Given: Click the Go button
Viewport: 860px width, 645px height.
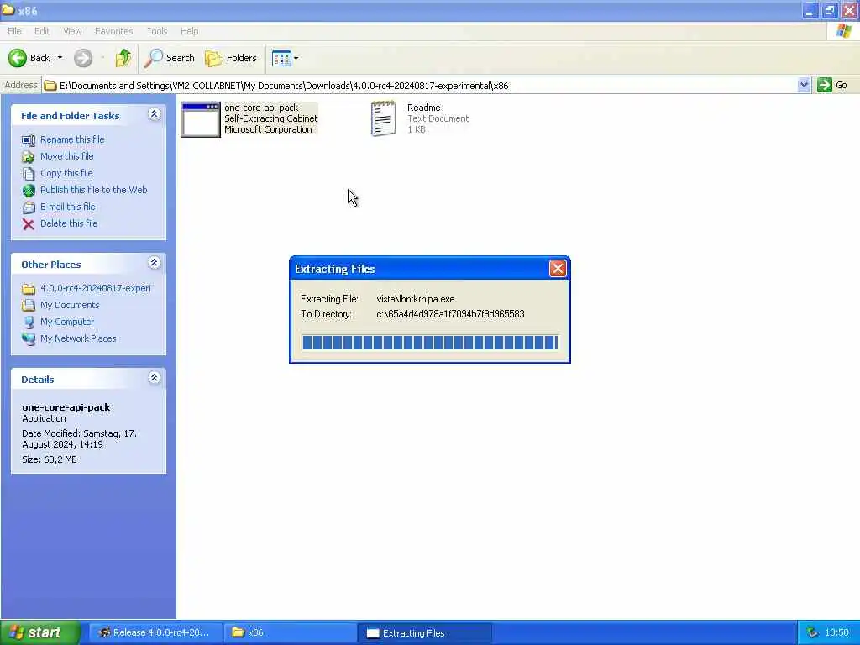Looking at the screenshot, I should 832,85.
